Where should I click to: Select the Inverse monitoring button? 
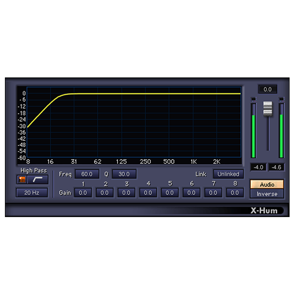(x=267, y=194)
